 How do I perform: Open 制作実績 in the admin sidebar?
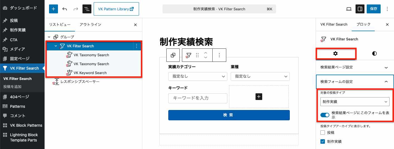click(18, 30)
